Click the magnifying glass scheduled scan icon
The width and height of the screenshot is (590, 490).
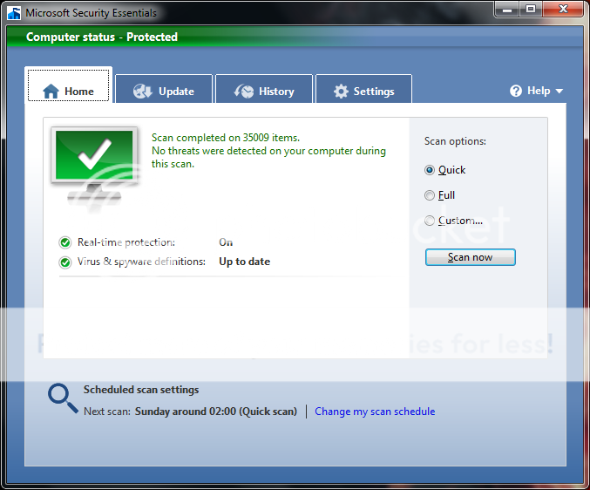(63, 398)
